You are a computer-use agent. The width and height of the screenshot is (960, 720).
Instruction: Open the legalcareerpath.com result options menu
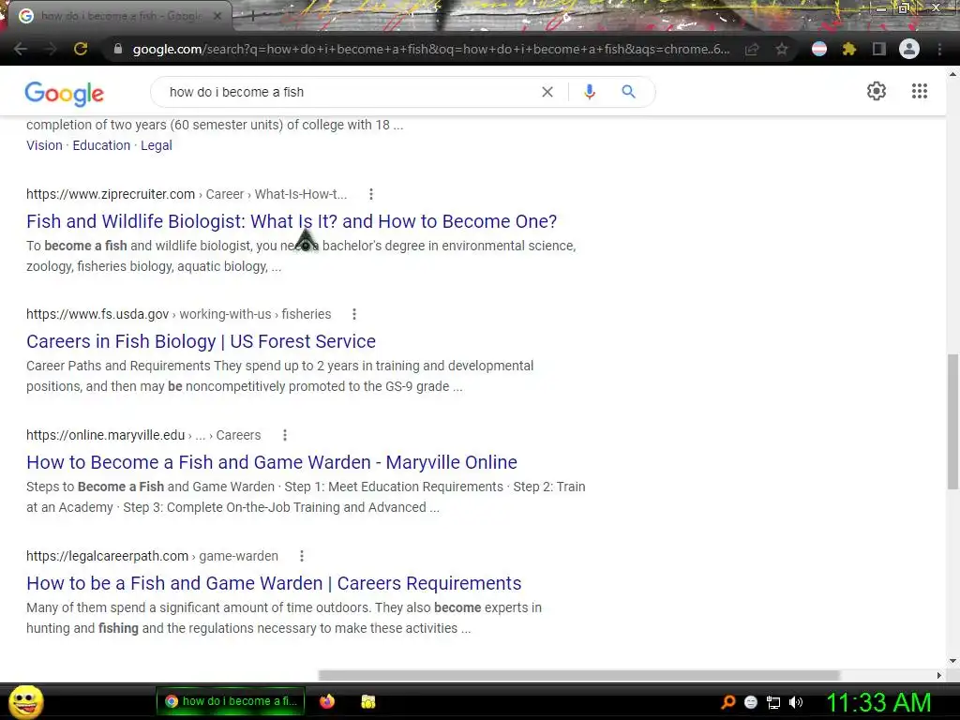click(x=301, y=556)
